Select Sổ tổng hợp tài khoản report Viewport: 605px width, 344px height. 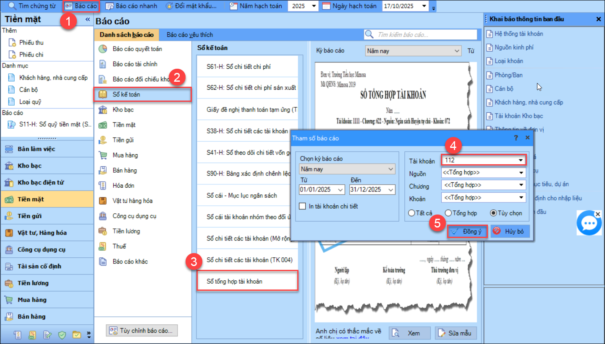point(247,281)
